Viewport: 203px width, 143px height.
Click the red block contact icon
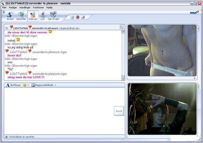pyautogui.click(x=78, y=17)
